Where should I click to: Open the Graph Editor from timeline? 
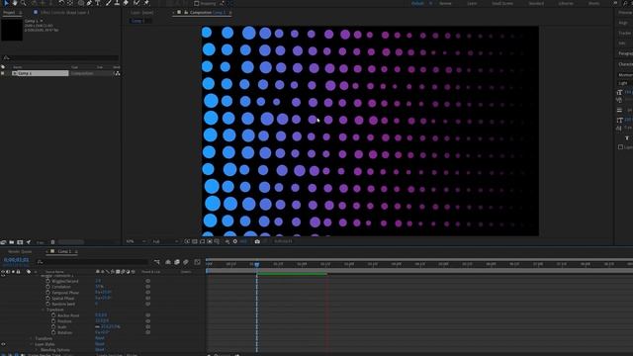198,262
